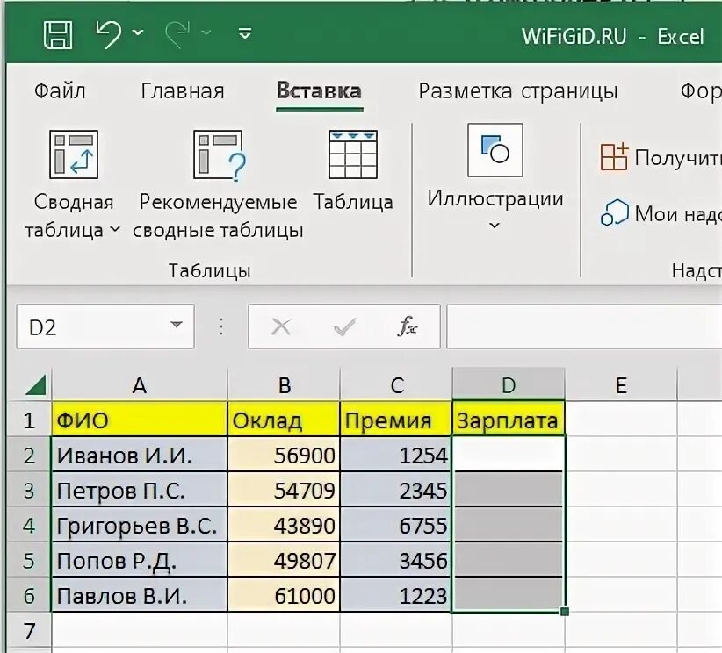722x653 pixels.
Task: Click the Зарплата header cell
Action: (x=509, y=420)
